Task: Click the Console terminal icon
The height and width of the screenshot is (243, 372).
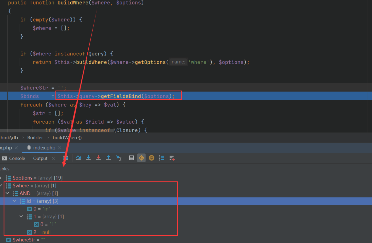Action: (x=4, y=158)
